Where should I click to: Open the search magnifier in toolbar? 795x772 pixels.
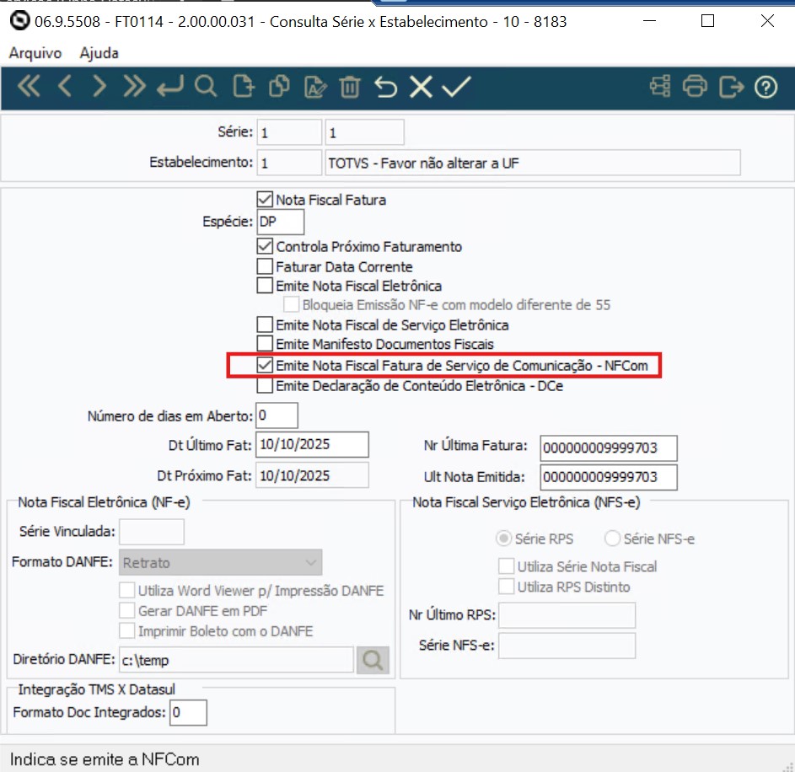pyautogui.click(x=206, y=86)
